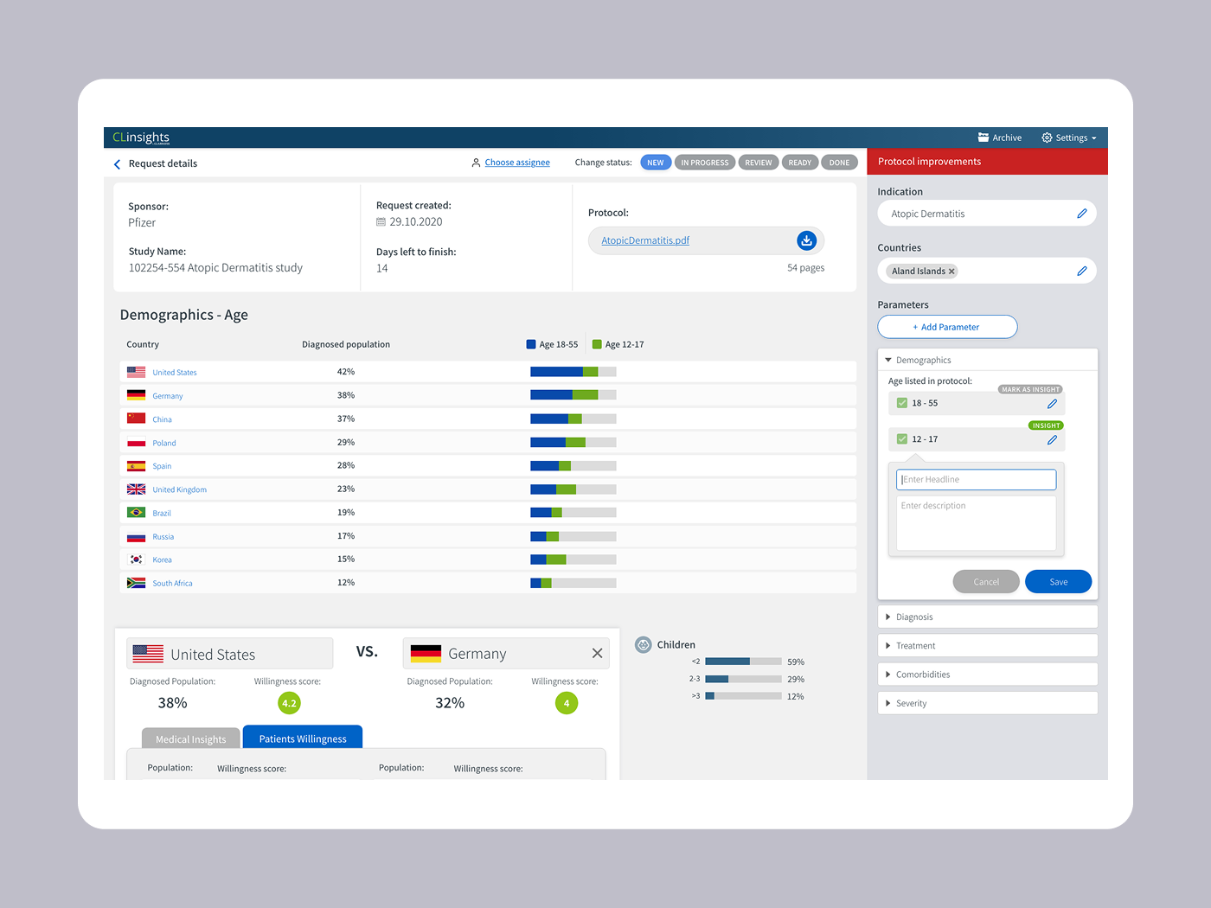The height and width of the screenshot is (908, 1211).
Task: Open the Archive folder
Action: [x=1000, y=137]
